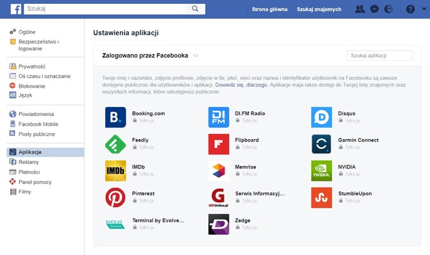Click the NVIDIA app icon
The image size is (430, 255).
[x=322, y=170]
